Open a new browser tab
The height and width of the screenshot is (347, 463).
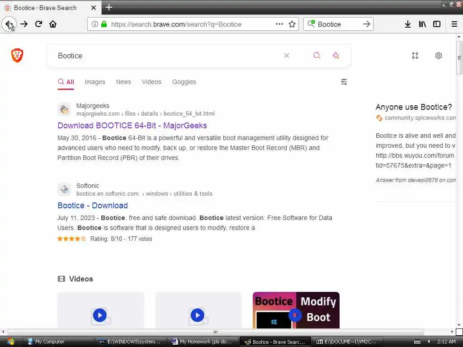[109, 7]
